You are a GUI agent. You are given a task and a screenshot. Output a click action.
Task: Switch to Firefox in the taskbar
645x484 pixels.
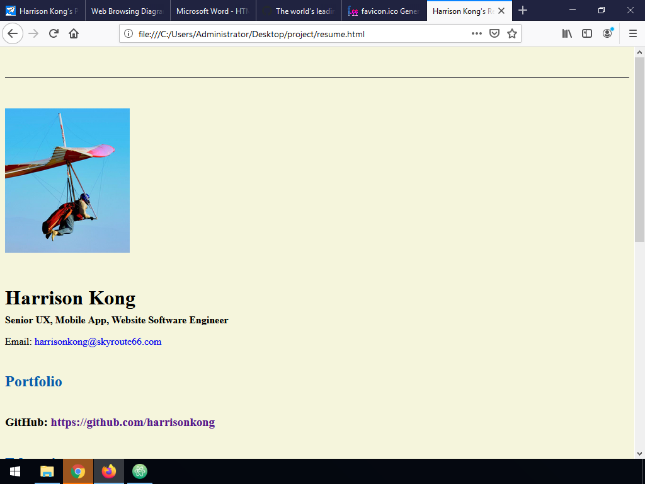[x=108, y=471]
